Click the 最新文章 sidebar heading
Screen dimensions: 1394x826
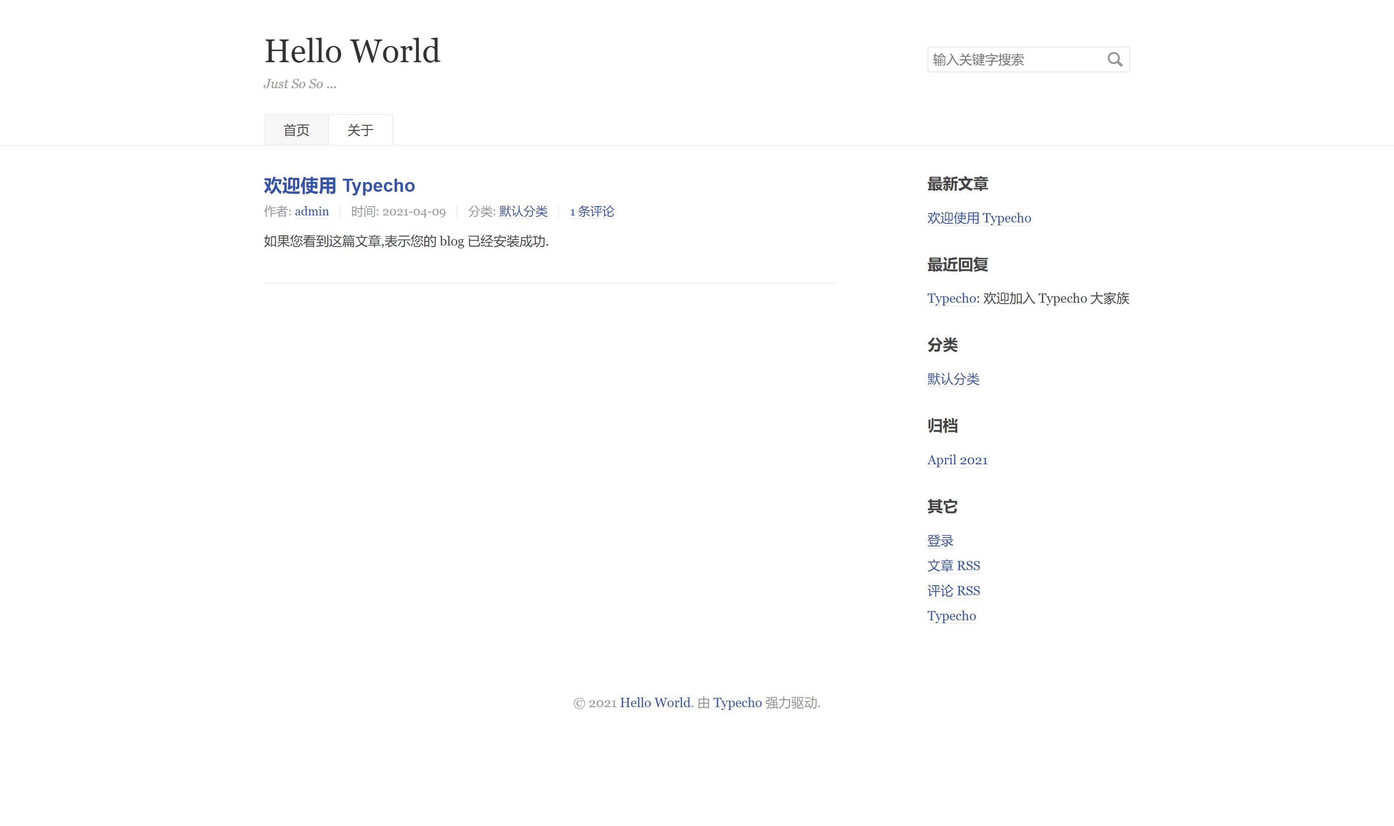(x=957, y=184)
